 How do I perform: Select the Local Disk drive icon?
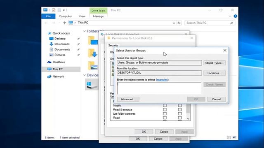coord(92,85)
